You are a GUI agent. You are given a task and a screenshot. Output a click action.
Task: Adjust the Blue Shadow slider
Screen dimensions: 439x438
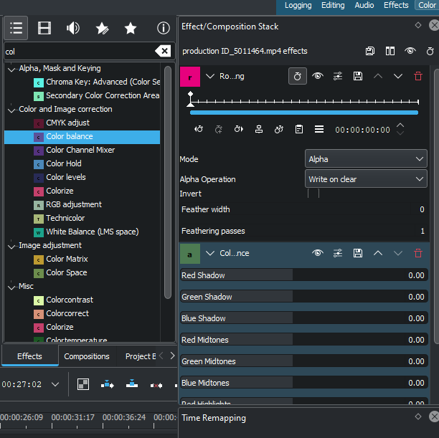[303, 318]
